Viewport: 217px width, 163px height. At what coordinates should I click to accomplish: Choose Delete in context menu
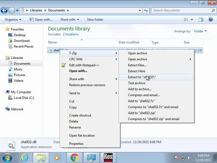(x=90, y=121)
